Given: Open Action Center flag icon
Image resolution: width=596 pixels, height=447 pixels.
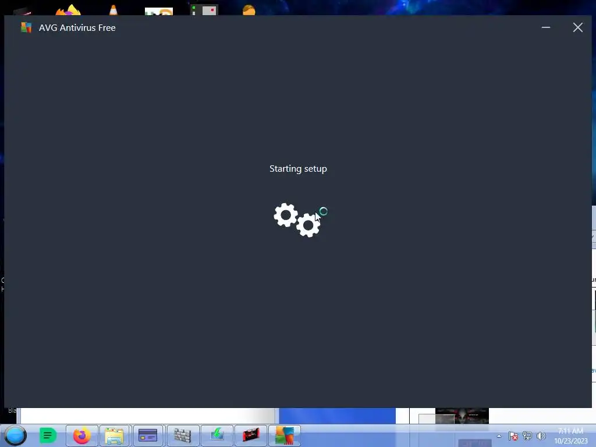Looking at the screenshot, I should point(513,436).
